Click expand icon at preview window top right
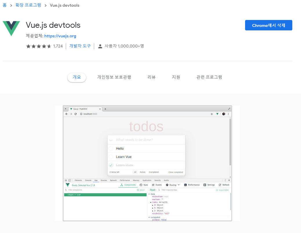This screenshot has width=301, height=233. pos(229,109)
